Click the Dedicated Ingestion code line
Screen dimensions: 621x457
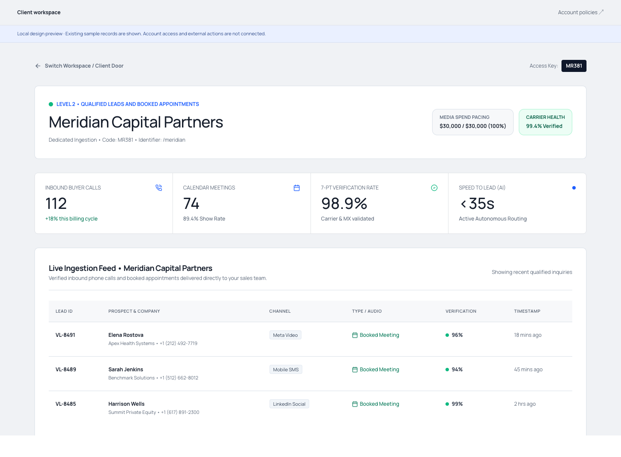tap(117, 140)
